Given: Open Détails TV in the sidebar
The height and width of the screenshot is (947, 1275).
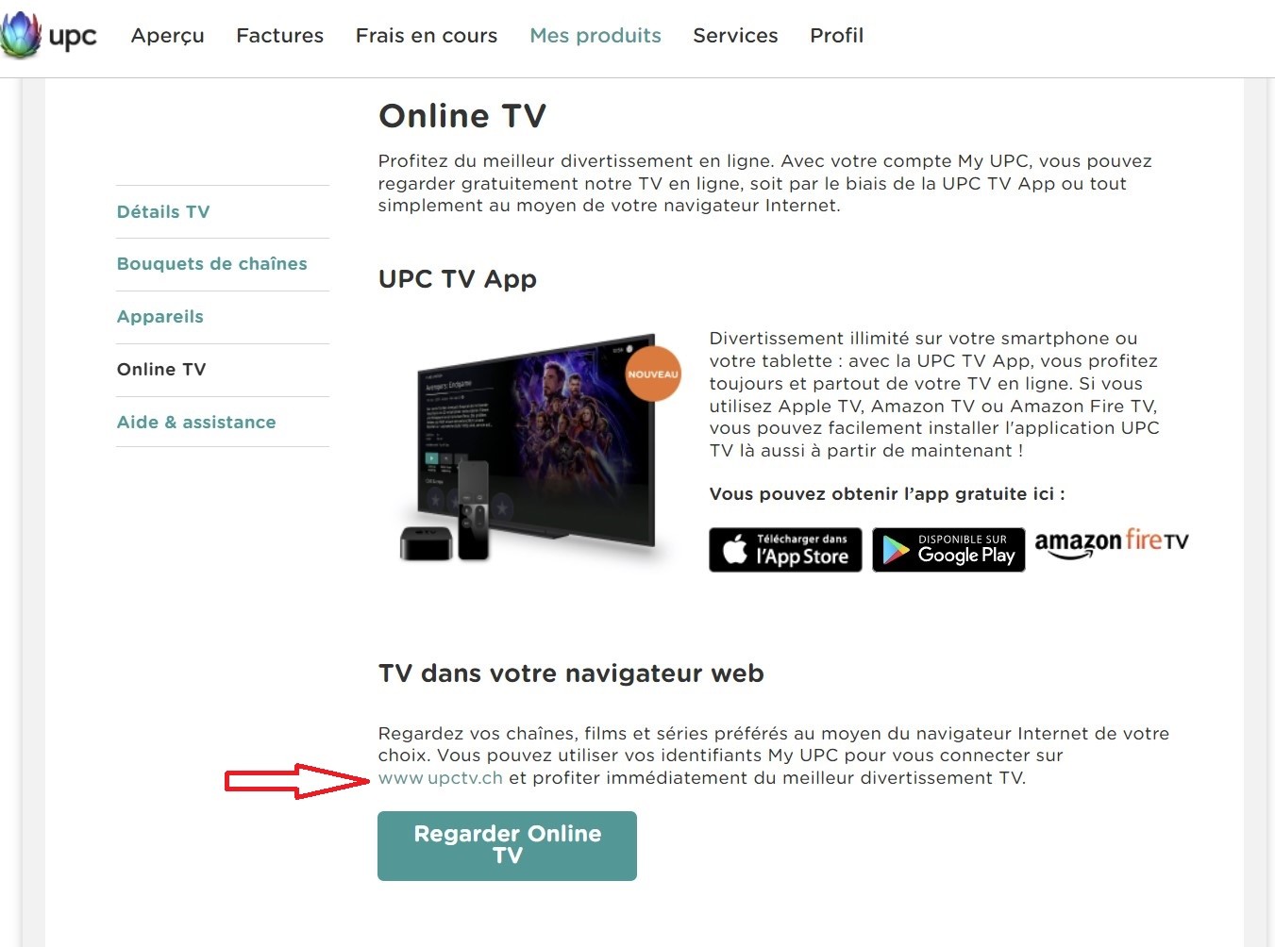Looking at the screenshot, I should 163,212.
